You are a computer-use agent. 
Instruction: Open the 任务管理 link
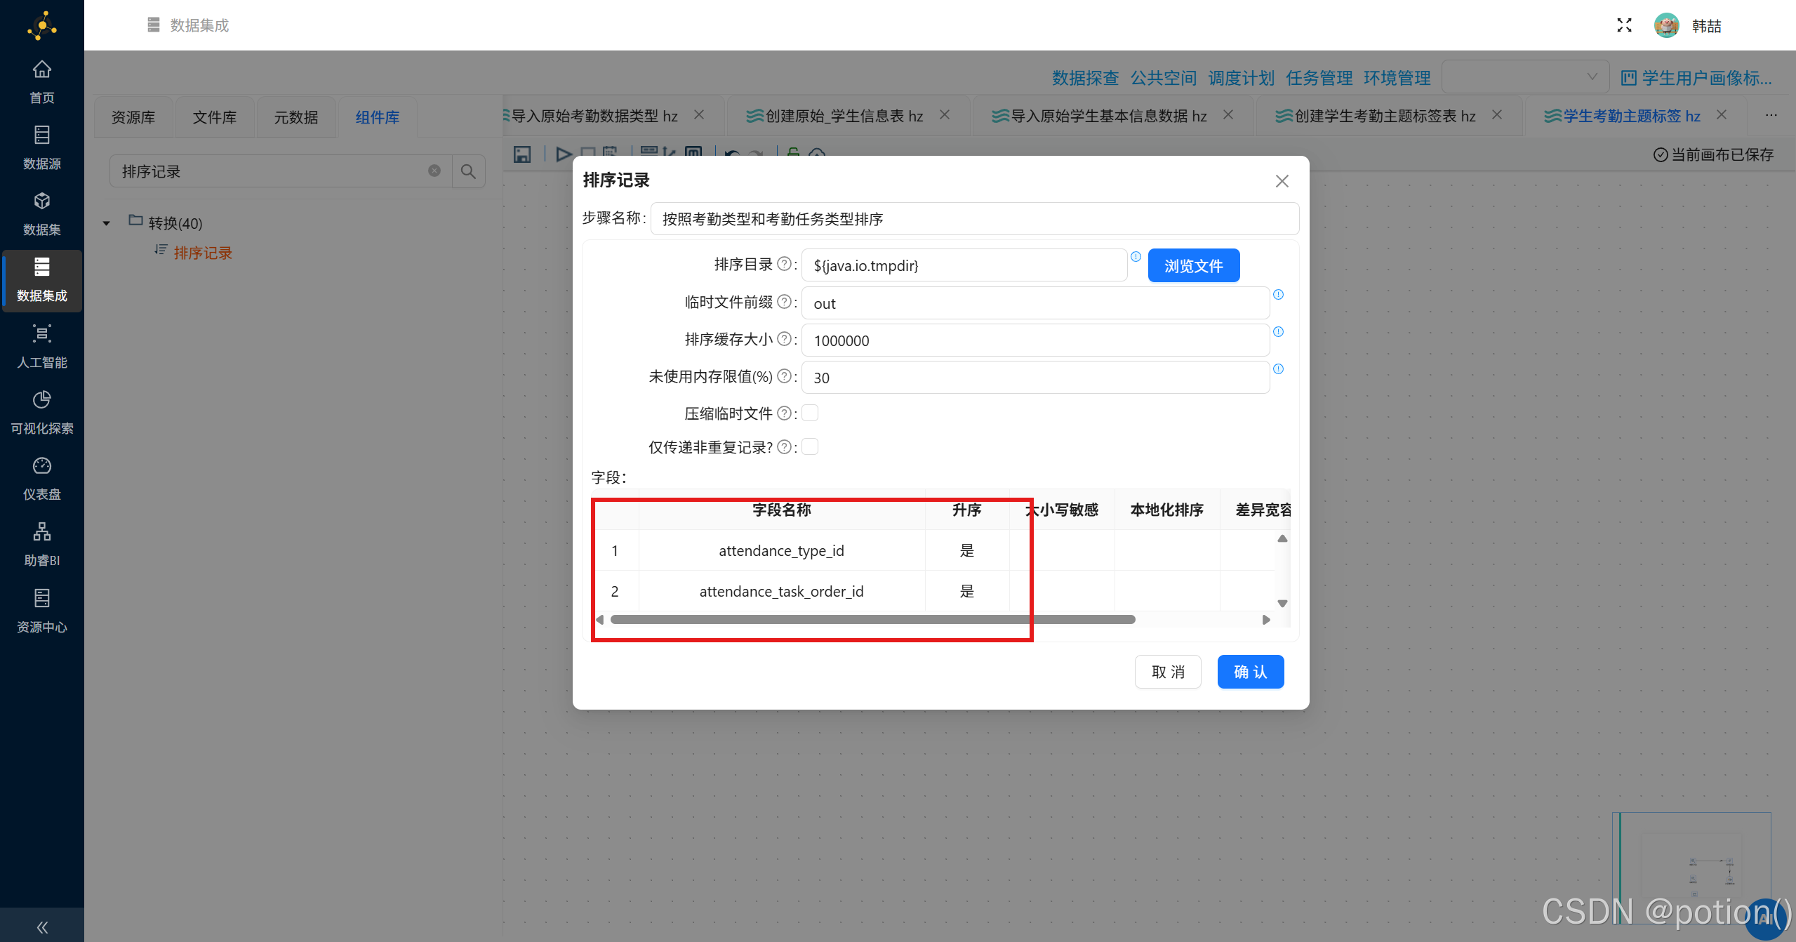pyautogui.click(x=1319, y=78)
